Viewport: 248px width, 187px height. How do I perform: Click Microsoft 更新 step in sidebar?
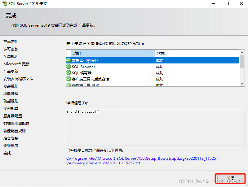(x=16, y=64)
